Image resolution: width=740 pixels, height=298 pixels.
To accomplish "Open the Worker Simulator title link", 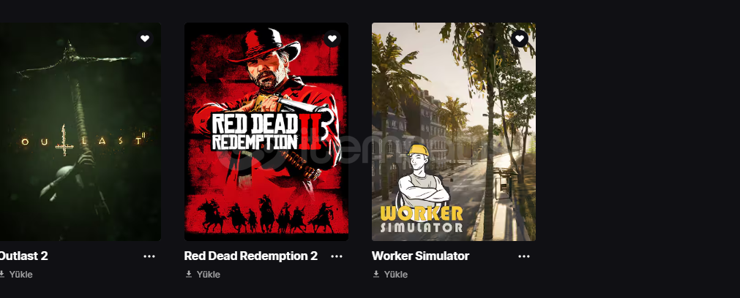I will tap(420, 256).
